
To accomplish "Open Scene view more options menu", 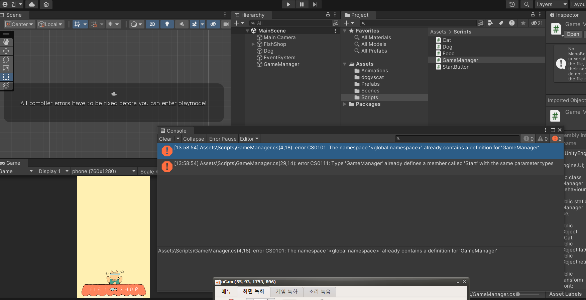I will [x=225, y=15].
